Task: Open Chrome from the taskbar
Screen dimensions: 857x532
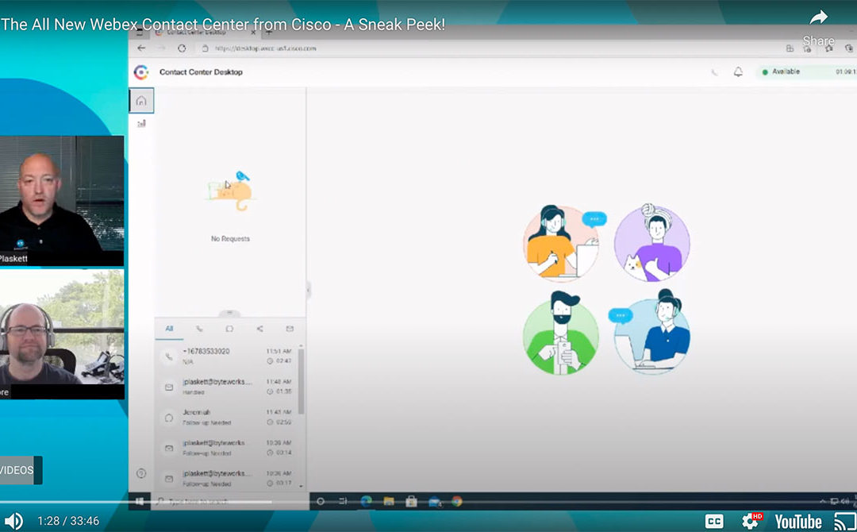Action: (x=457, y=501)
